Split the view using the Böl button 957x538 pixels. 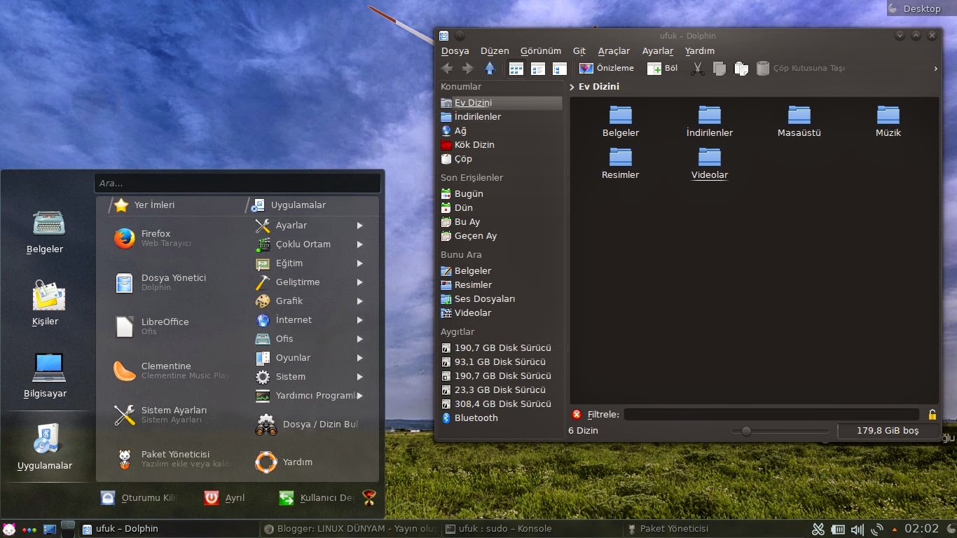tap(661, 68)
